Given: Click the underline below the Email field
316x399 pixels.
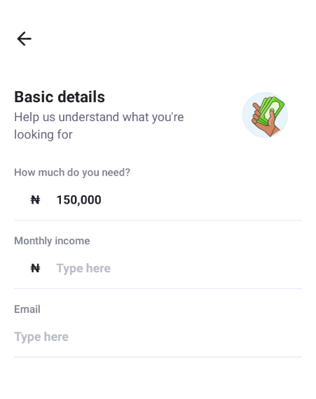Looking at the screenshot, I should pyautogui.click(x=158, y=357).
